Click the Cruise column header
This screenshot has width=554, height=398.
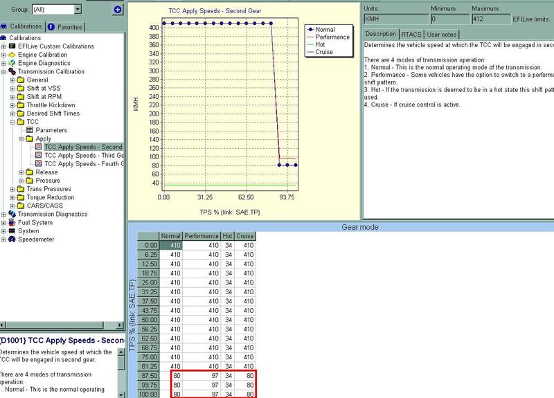click(x=245, y=236)
